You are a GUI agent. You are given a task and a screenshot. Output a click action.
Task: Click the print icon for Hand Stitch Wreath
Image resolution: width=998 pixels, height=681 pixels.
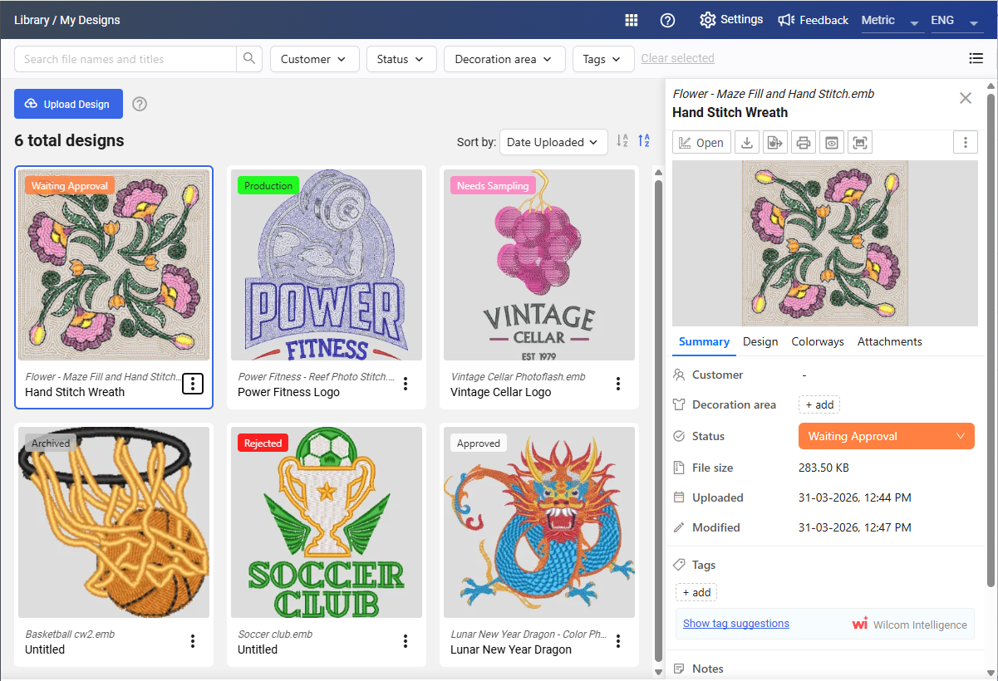(x=803, y=143)
